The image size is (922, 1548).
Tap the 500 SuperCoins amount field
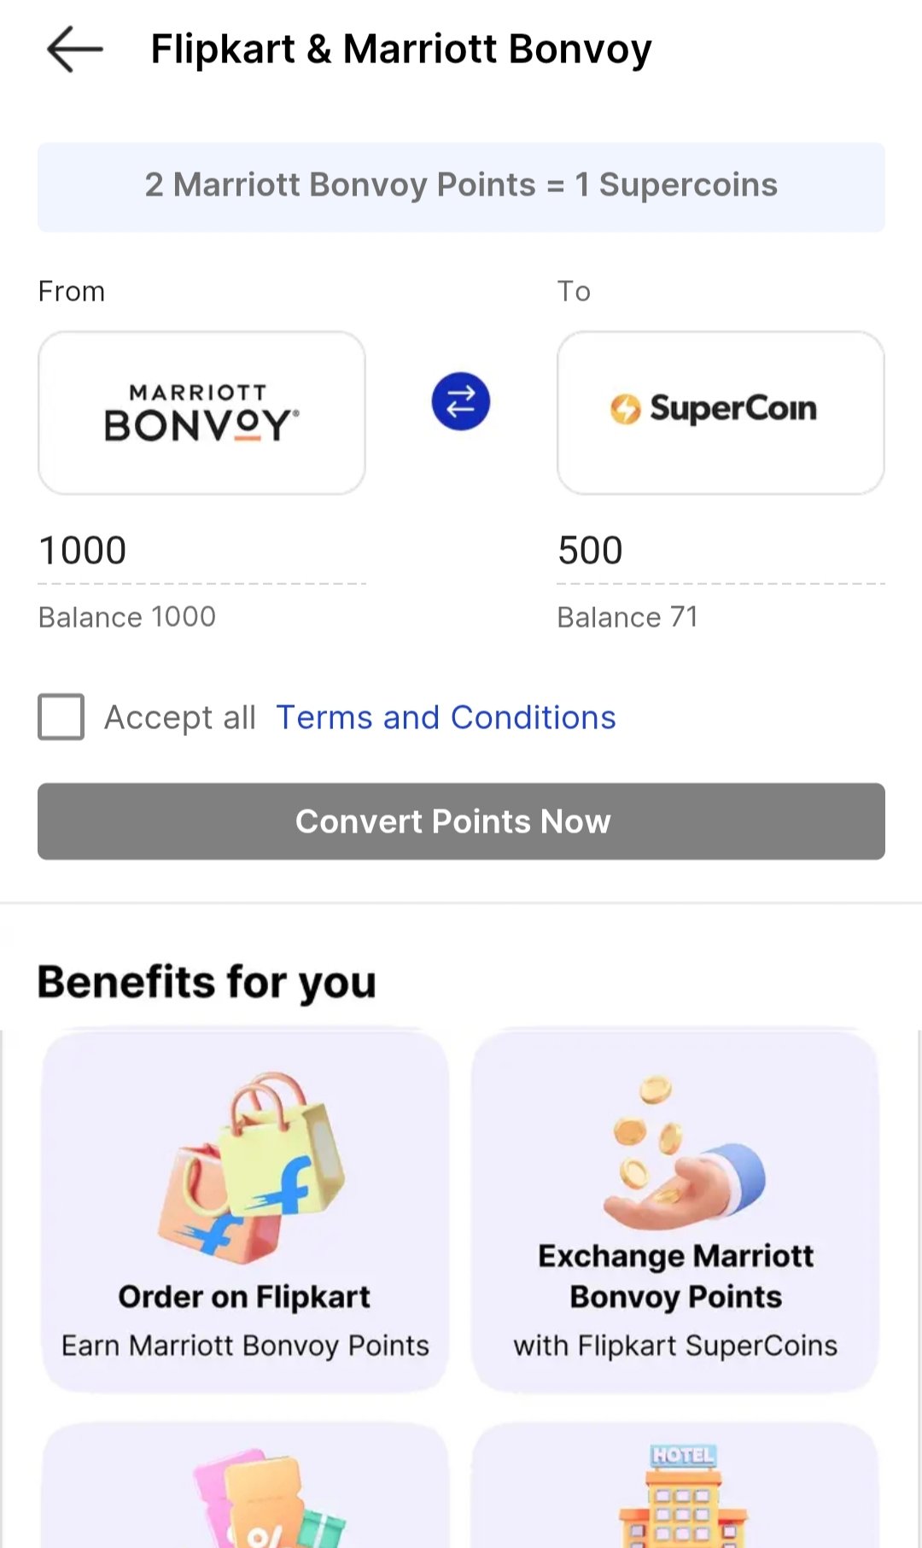tap(720, 551)
